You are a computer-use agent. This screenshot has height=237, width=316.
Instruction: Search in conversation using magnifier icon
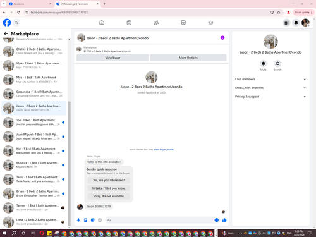pyautogui.click(x=277, y=63)
